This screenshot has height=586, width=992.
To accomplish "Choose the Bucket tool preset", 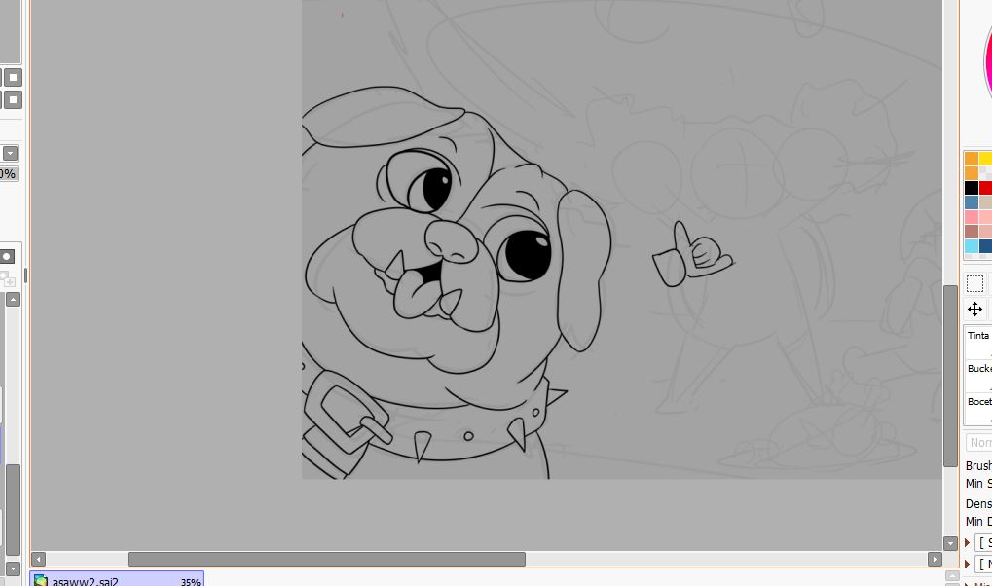I will (x=978, y=376).
